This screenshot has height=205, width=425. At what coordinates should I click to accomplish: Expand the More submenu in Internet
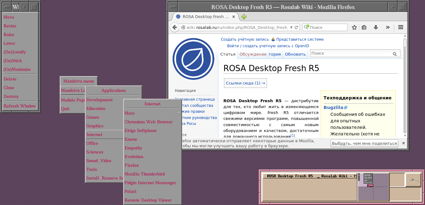click(x=152, y=113)
